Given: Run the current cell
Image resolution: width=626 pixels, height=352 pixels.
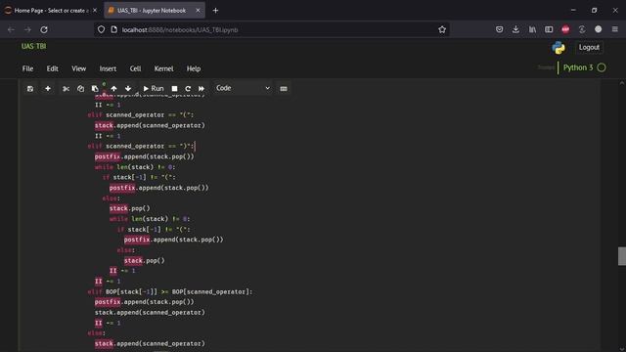Looking at the screenshot, I should click(154, 89).
